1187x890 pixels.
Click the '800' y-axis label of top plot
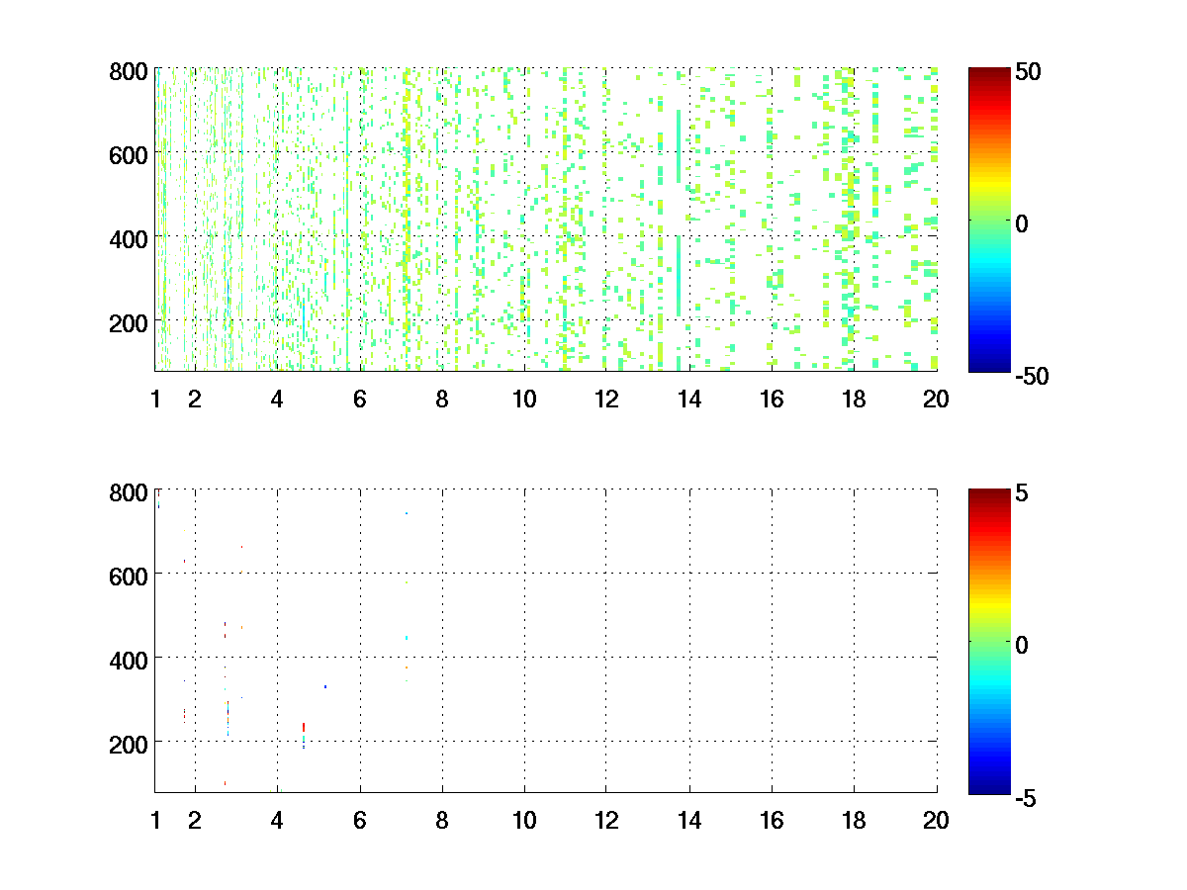(x=129, y=72)
